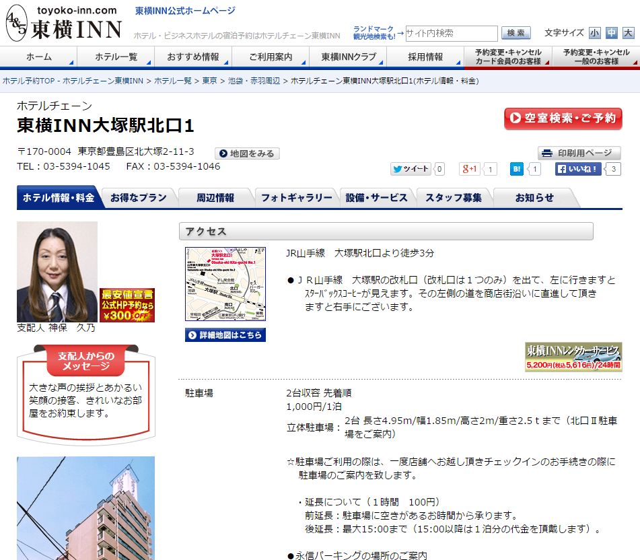Click the Hatena B! bookmark button
The width and height of the screenshot is (640, 560).
[x=517, y=169]
